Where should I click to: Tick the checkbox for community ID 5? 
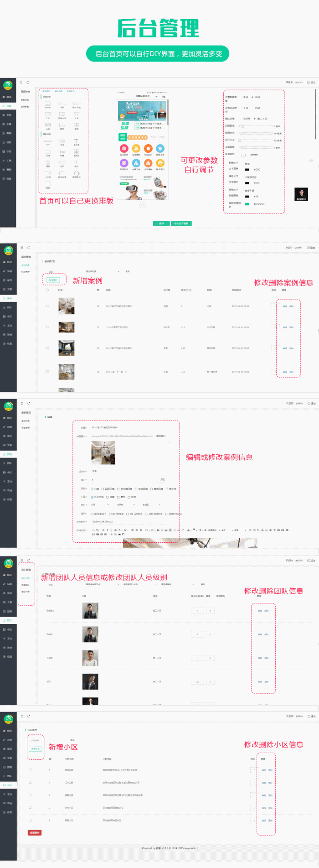tap(30, 769)
